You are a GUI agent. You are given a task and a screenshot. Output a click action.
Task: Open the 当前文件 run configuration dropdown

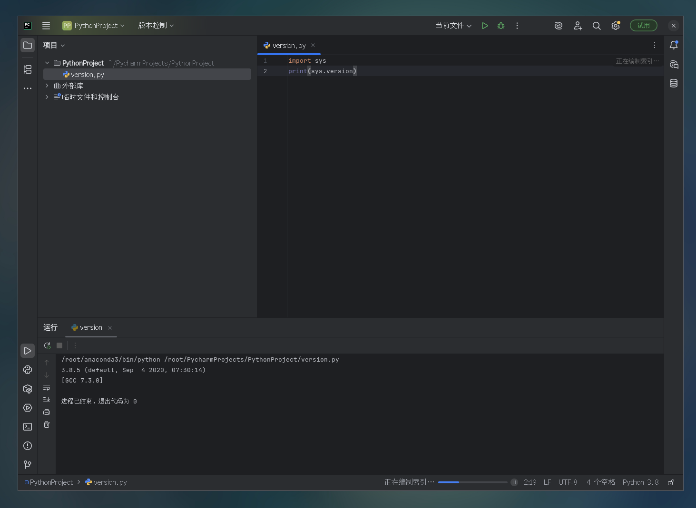[453, 26]
